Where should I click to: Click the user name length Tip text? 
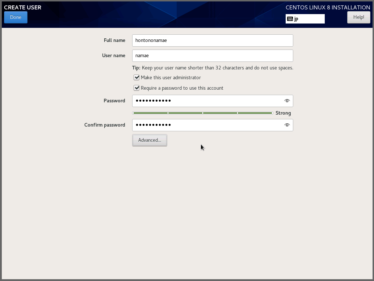click(x=213, y=68)
